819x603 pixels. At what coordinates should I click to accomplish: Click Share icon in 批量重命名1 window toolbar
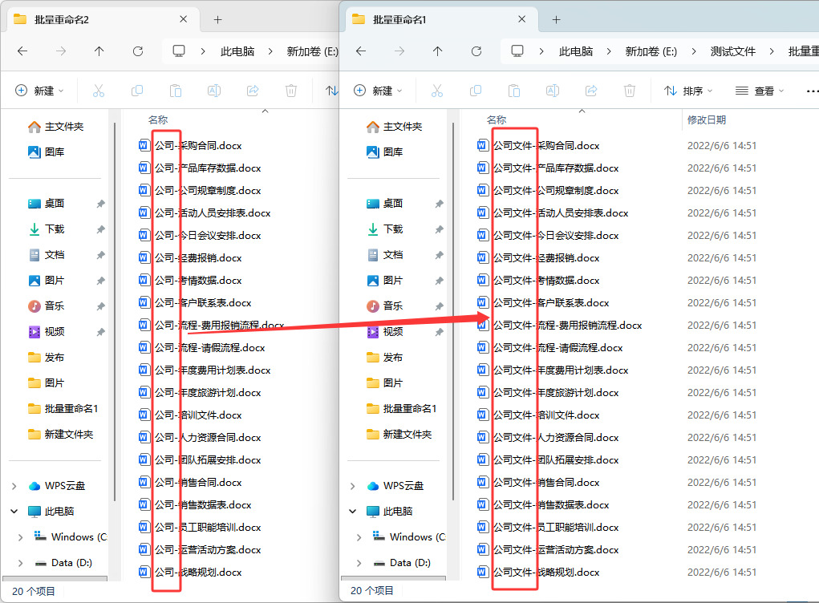[591, 91]
